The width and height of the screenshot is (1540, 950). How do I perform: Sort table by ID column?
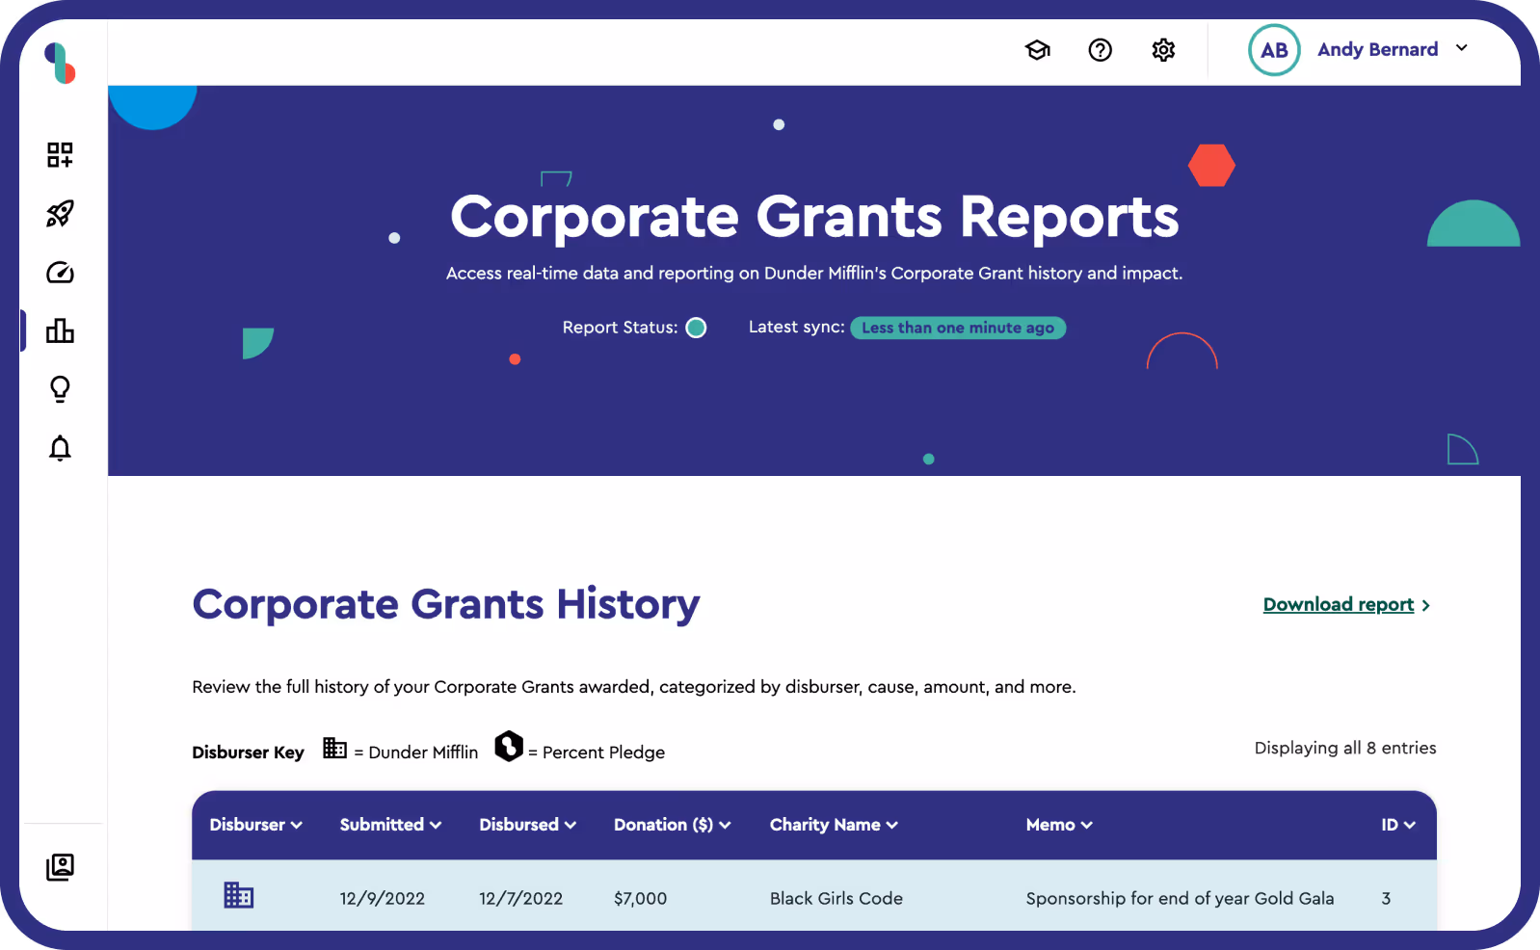coord(1398,825)
